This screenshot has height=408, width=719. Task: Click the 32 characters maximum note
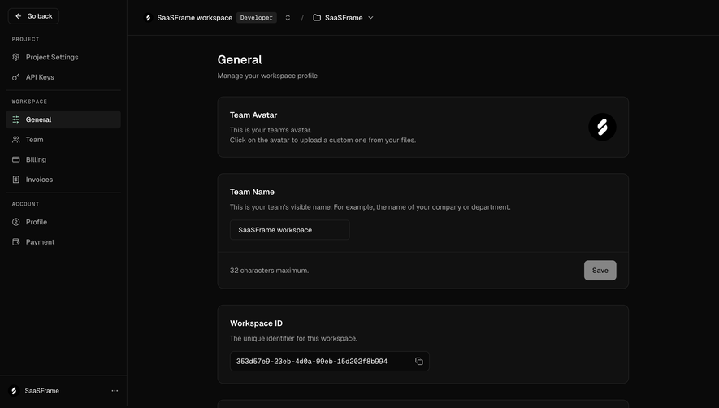269,271
